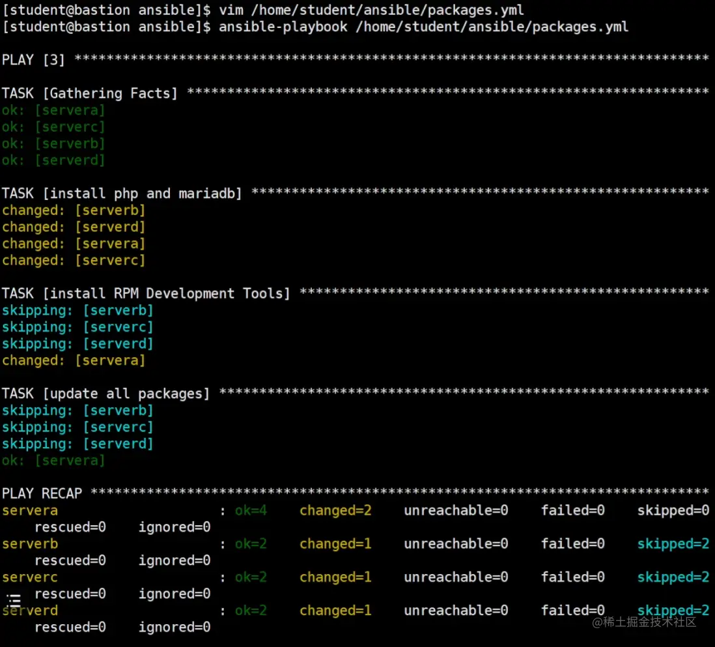Select the 'PLAY [3]' header text
Viewport: 715px width, 647px height.
tap(33, 60)
